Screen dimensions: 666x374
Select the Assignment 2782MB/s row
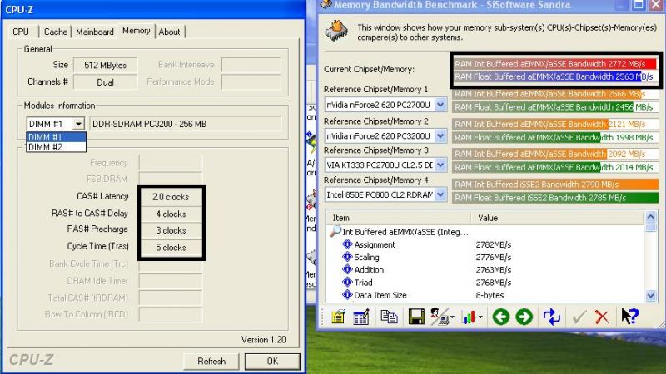pyautogui.click(x=485, y=244)
